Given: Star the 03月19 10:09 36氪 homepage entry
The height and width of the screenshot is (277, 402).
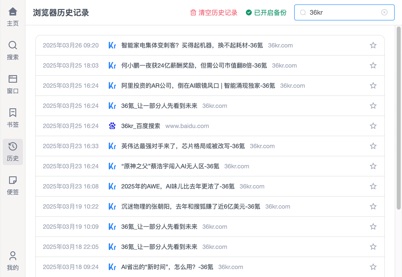Looking at the screenshot, I should (x=373, y=227).
